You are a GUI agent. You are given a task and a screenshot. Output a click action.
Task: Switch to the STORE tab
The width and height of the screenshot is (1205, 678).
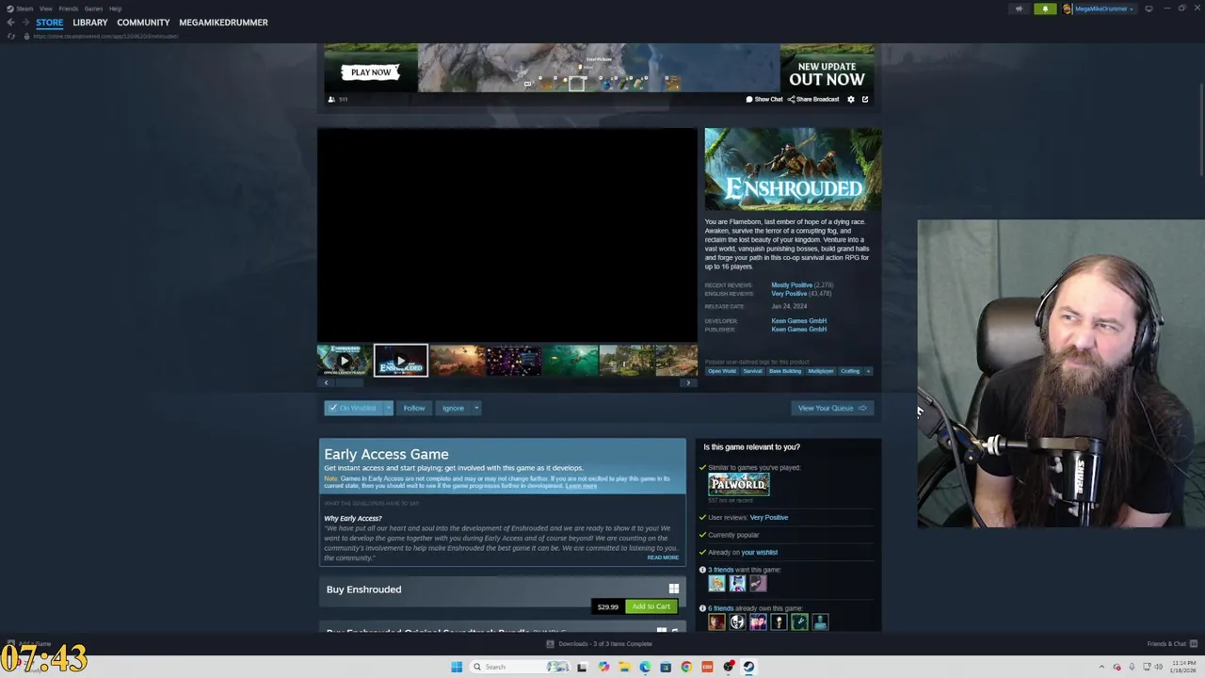point(50,23)
